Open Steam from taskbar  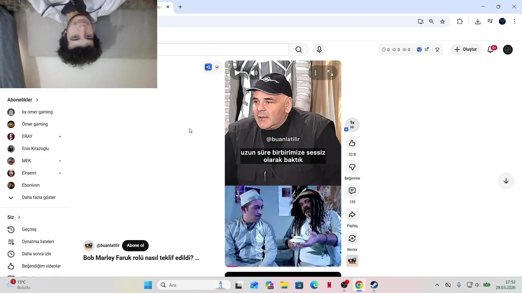pos(374,285)
